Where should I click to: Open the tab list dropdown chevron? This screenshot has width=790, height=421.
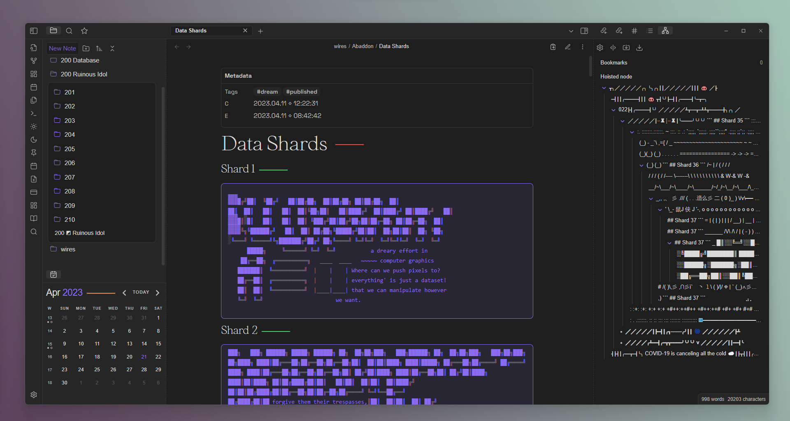pyautogui.click(x=571, y=30)
